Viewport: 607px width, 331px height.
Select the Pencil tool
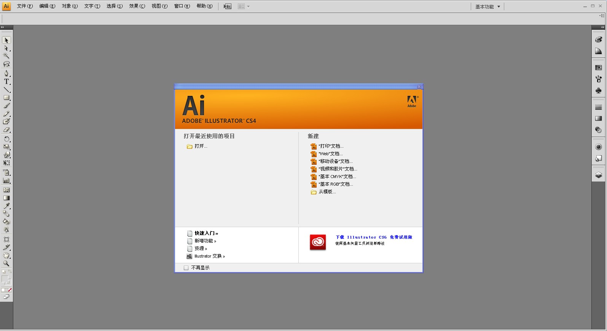6,114
